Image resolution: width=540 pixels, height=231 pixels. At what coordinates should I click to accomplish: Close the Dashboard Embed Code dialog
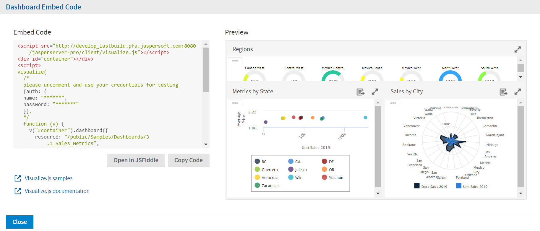tap(20, 222)
